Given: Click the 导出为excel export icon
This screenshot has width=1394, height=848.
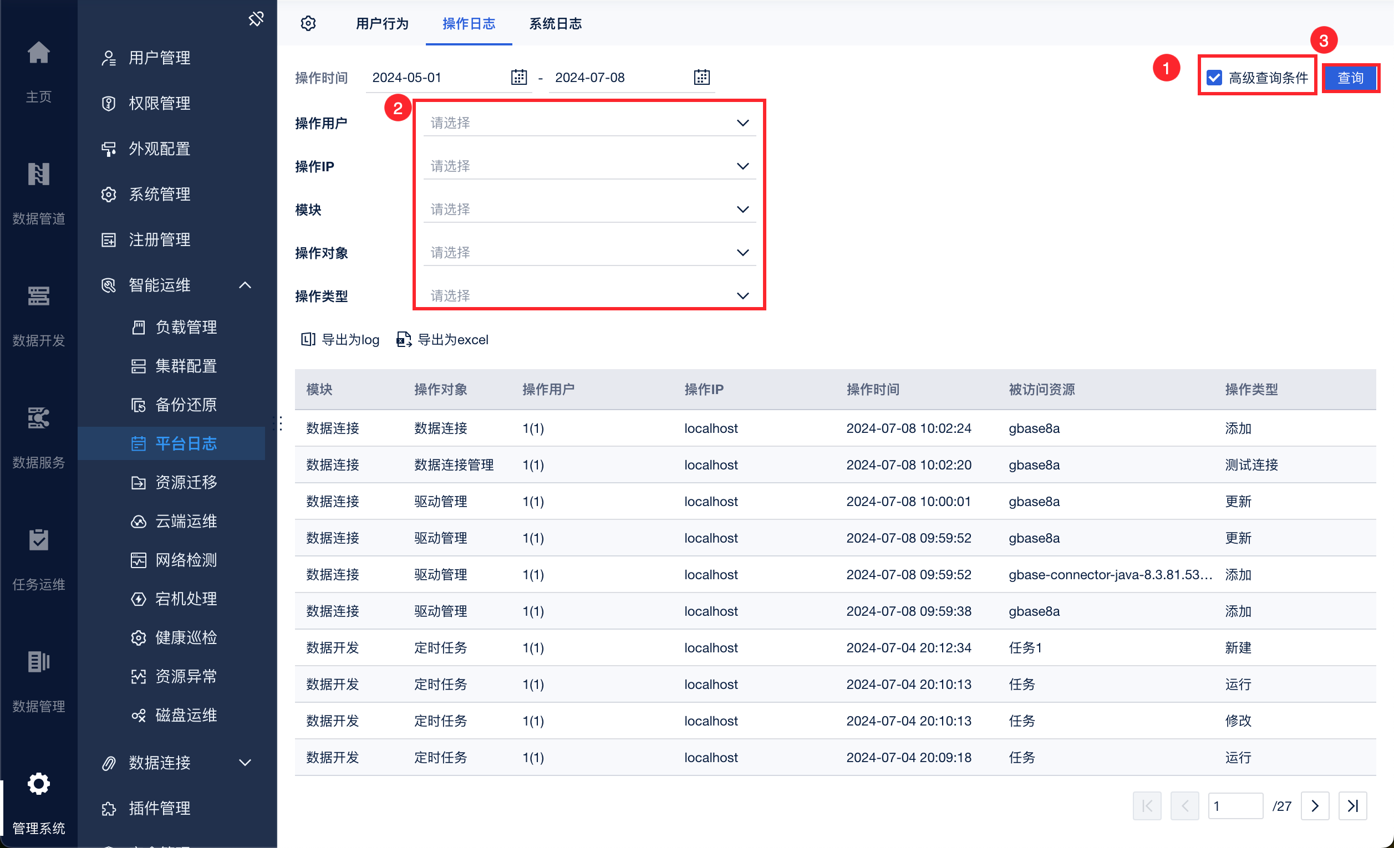Looking at the screenshot, I should [x=404, y=339].
